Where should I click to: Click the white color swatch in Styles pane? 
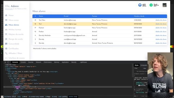tap(139, 85)
